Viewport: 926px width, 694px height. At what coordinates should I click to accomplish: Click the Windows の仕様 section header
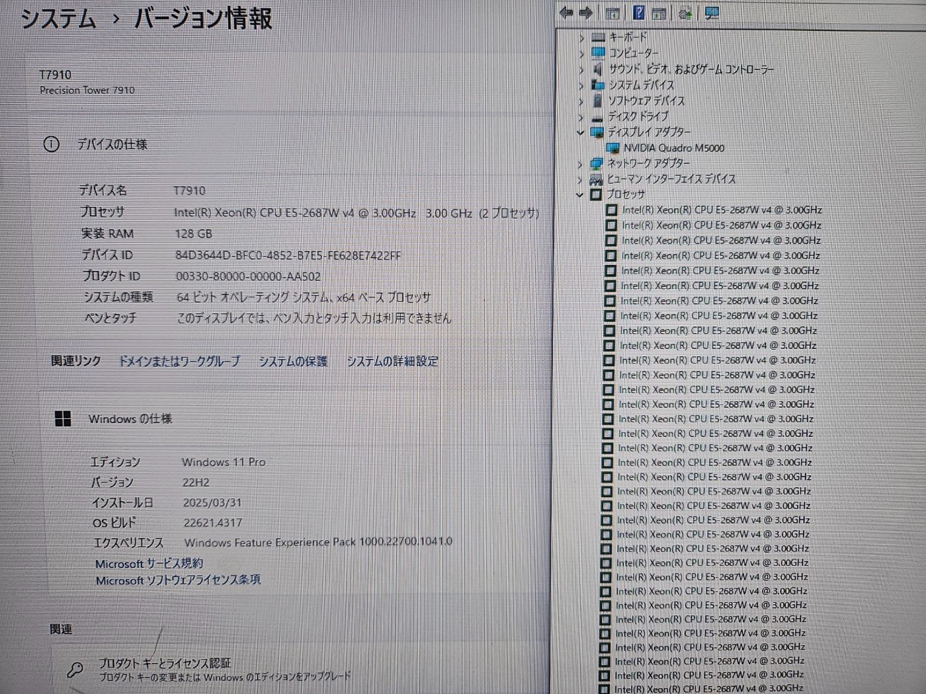tap(130, 418)
